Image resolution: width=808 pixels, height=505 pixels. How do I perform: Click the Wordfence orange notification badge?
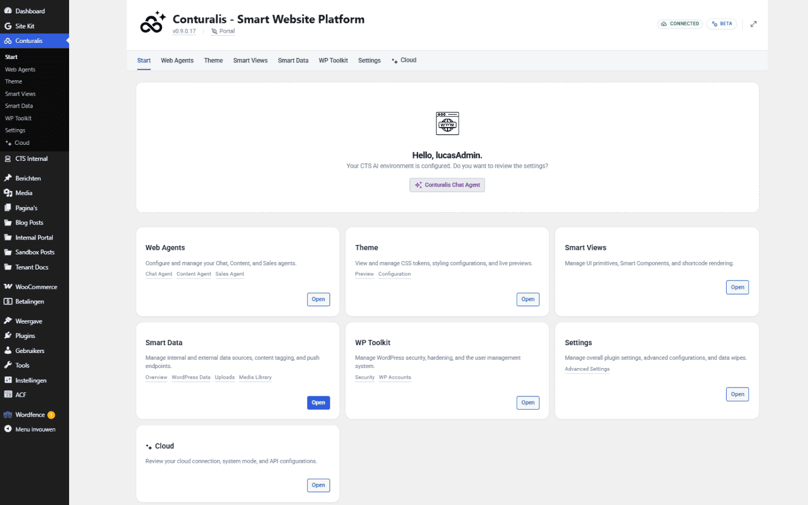point(51,415)
